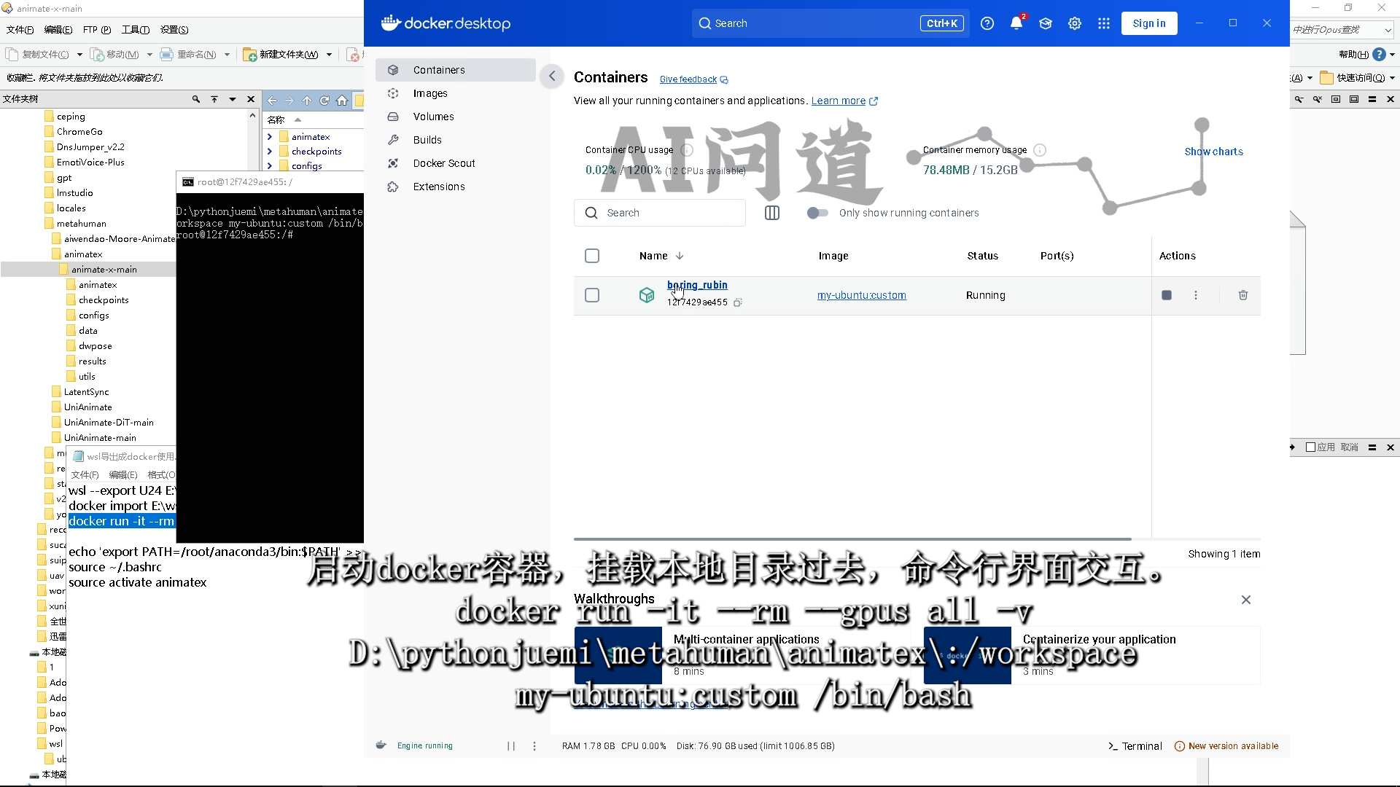Screen dimensions: 1400x787
Task: Open the Learning center icon
Action: coord(1046,23)
